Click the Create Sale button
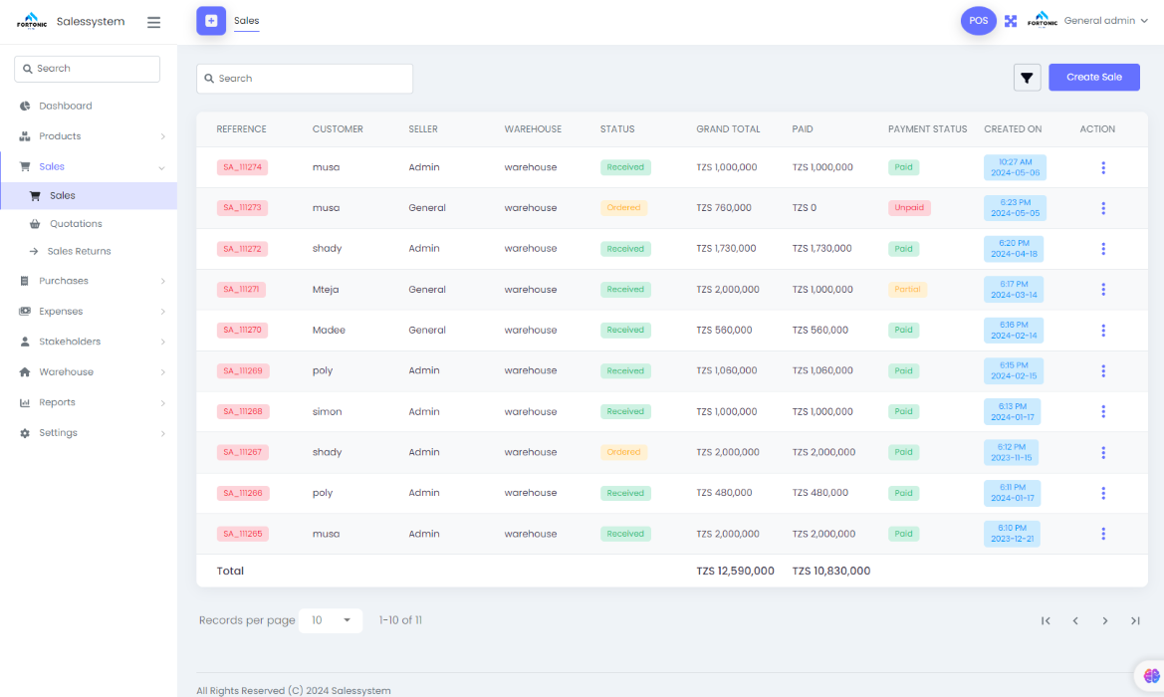The height and width of the screenshot is (697, 1164). click(x=1093, y=78)
